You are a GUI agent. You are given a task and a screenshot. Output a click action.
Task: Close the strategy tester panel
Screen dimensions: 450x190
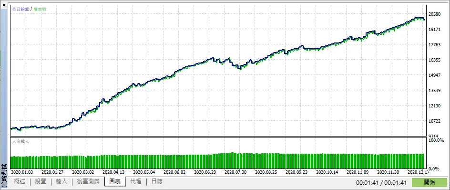[4, 5]
